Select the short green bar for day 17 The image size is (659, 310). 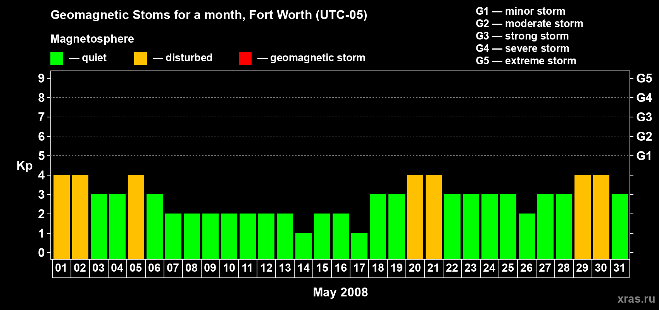click(x=359, y=246)
